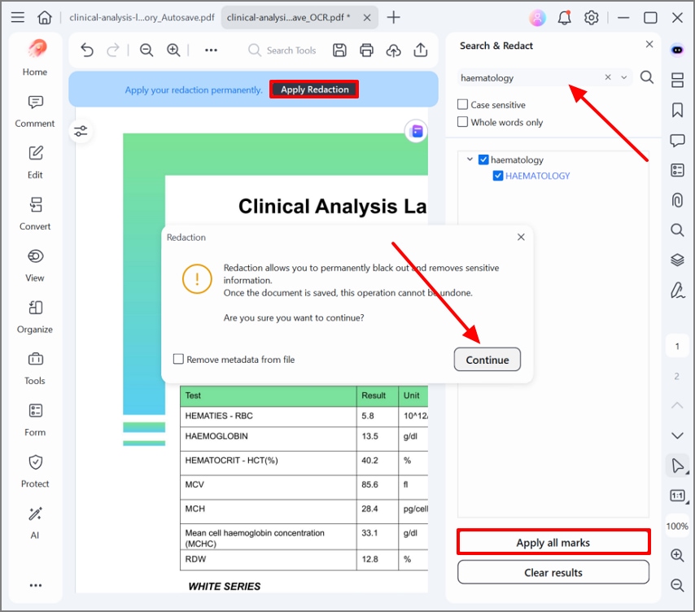The width and height of the screenshot is (695, 612).
Task: Open the signature panel
Action: (x=677, y=291)
